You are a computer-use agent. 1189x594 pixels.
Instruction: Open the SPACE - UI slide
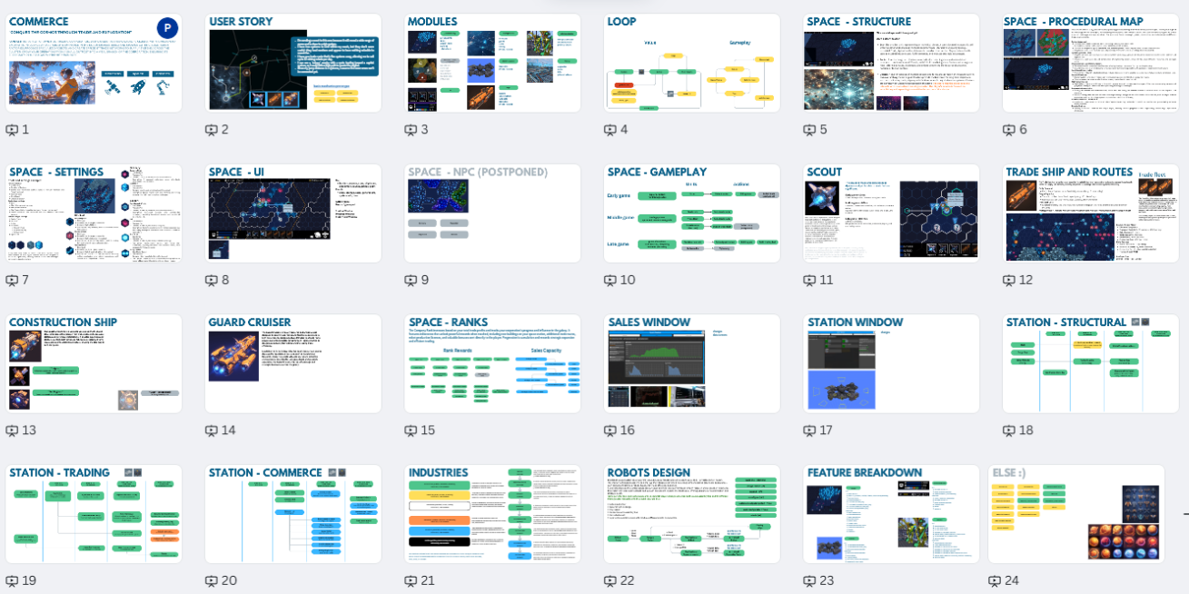click(293, 213)
